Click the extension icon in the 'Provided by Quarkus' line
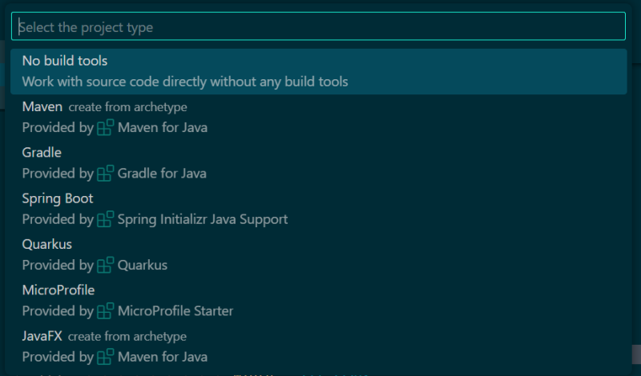This screenshot has width=641, height=376. [105, 265]
